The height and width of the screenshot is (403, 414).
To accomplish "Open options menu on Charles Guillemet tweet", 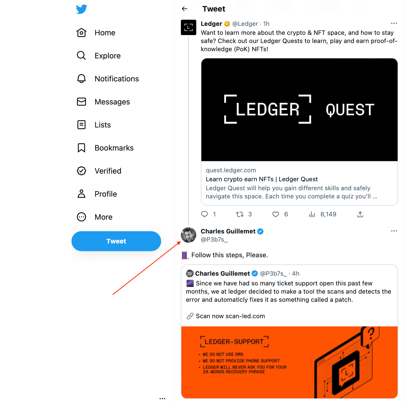I will tap(394, 231).
